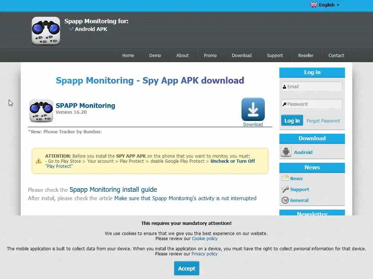
Task: Open the Download menu item
Action: pos(242,55)
